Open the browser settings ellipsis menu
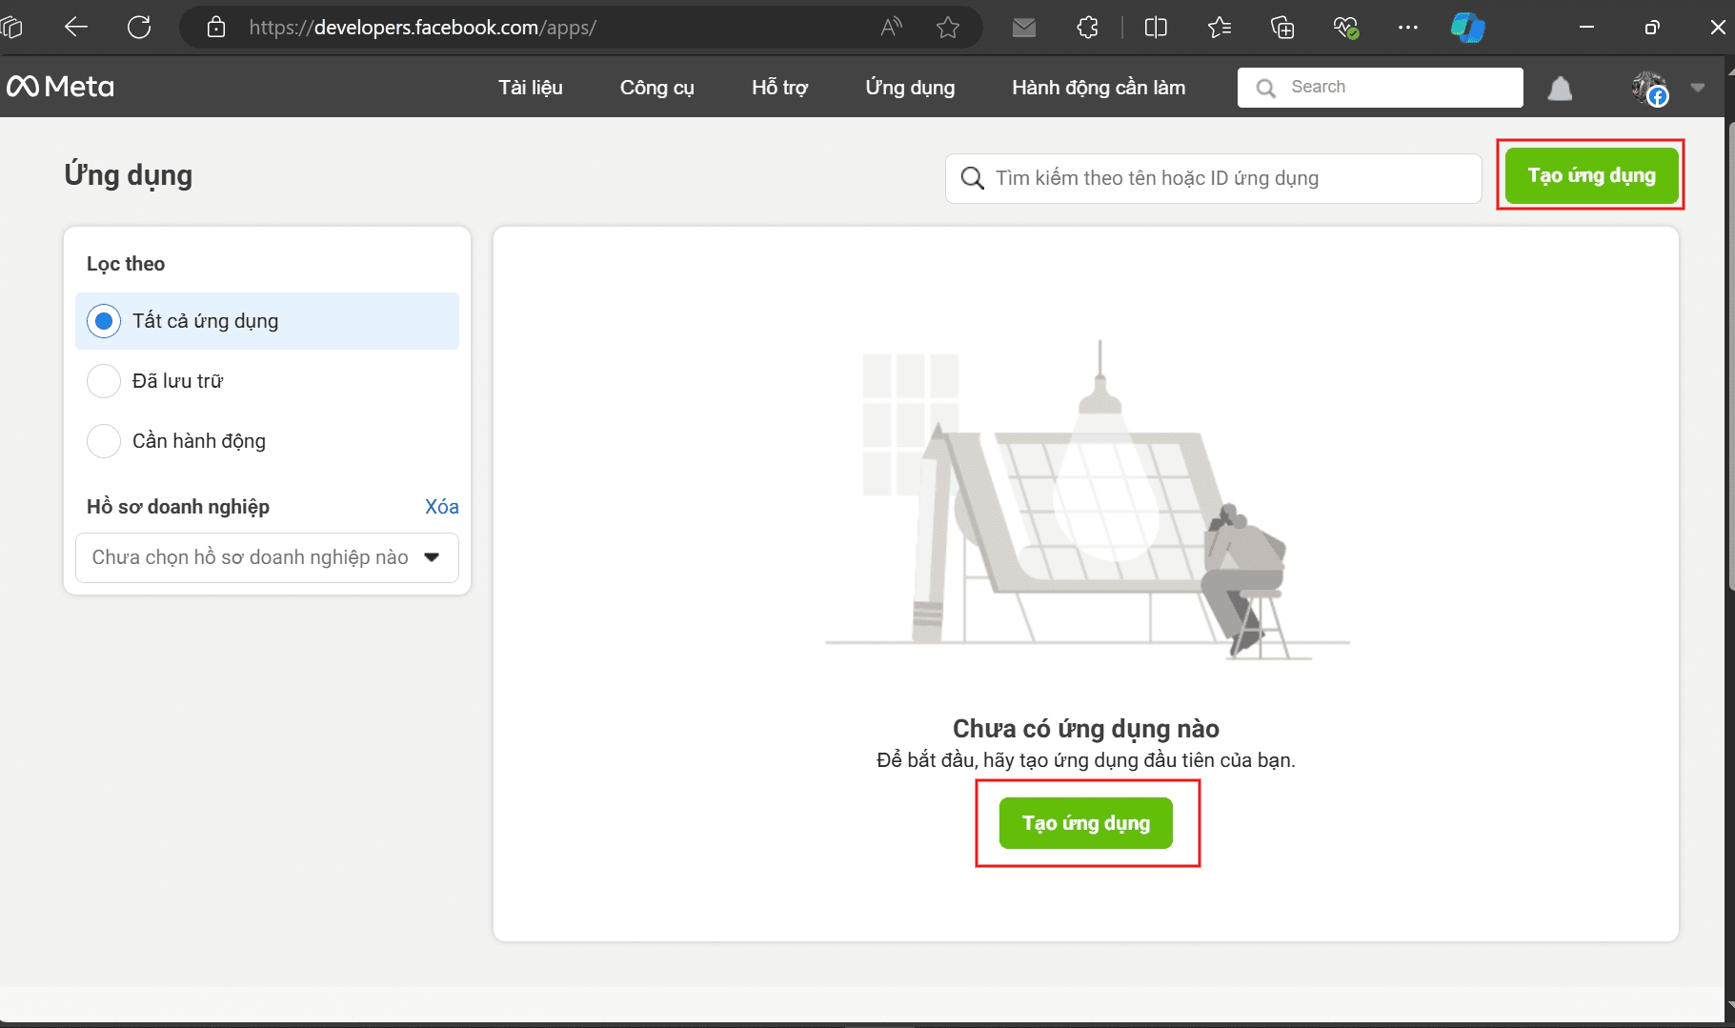1735x1028 pixels. pyautogui.click(x=1408, y=27)
